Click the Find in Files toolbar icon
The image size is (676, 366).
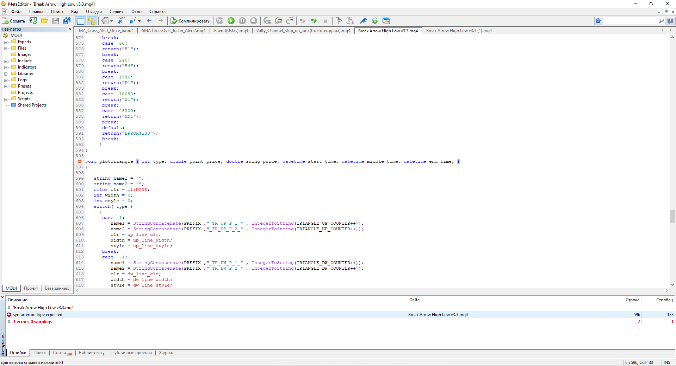point(350,21)
